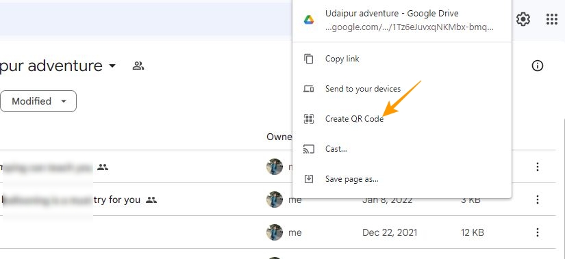565x259 pixels.
Task: Open the Modified filter dropdown
Action: [x=38, y=101]
